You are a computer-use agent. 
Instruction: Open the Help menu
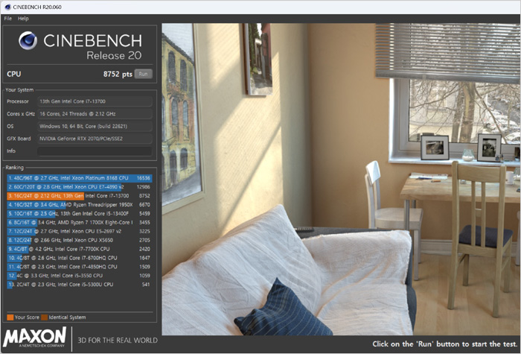pos(23,19)
